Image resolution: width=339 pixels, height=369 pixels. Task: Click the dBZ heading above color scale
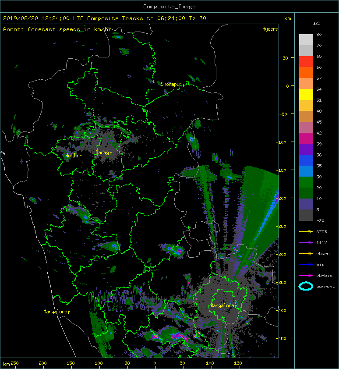[316, 24]
